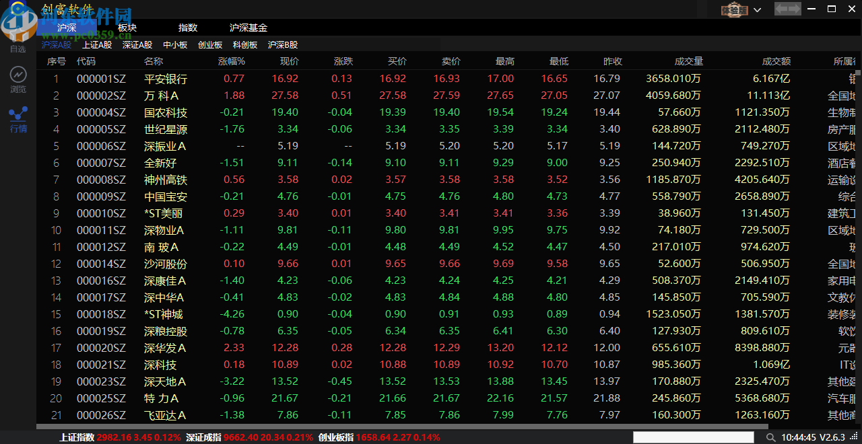Sort by the 成交量 column header
This screenshot has height=444, width=862.
click(x=689, y=61)
